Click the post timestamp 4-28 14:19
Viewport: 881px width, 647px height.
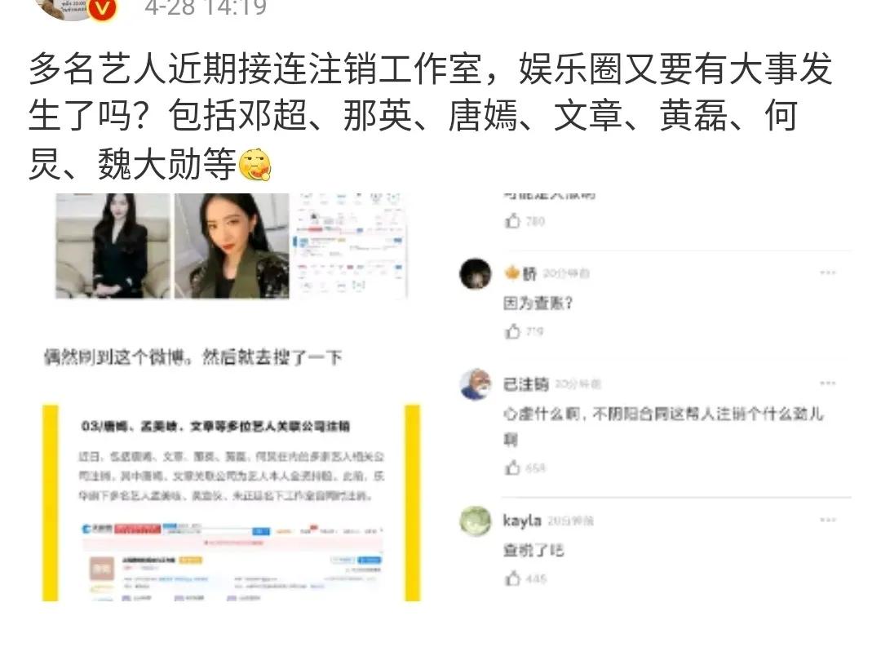coord(206,8)
